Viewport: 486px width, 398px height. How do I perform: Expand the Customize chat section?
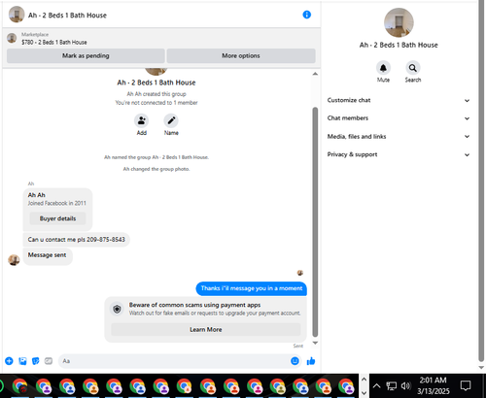pyautogui.click(x=399, y=100)
